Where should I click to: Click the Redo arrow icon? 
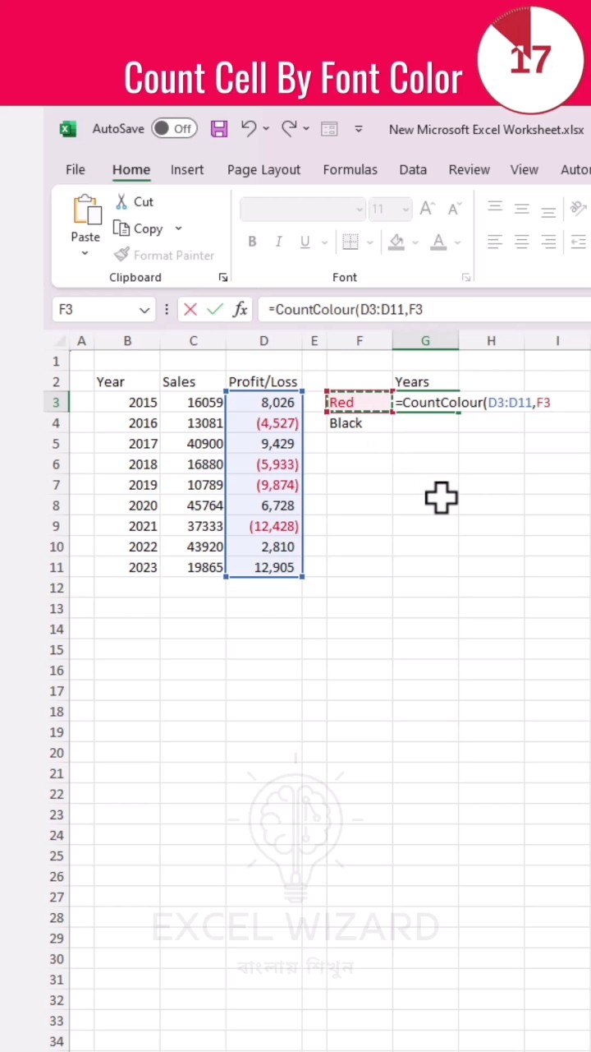click(x=289, y=128)
